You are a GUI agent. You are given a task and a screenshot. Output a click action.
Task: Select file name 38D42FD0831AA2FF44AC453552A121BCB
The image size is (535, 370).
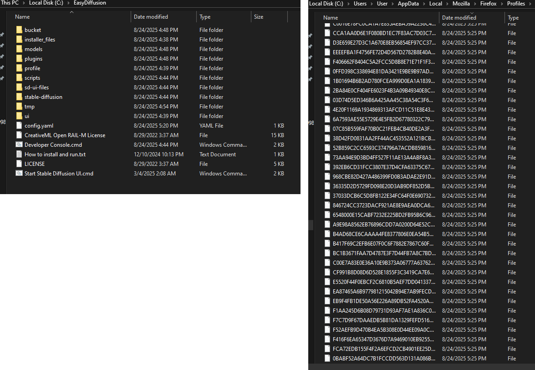384,138
